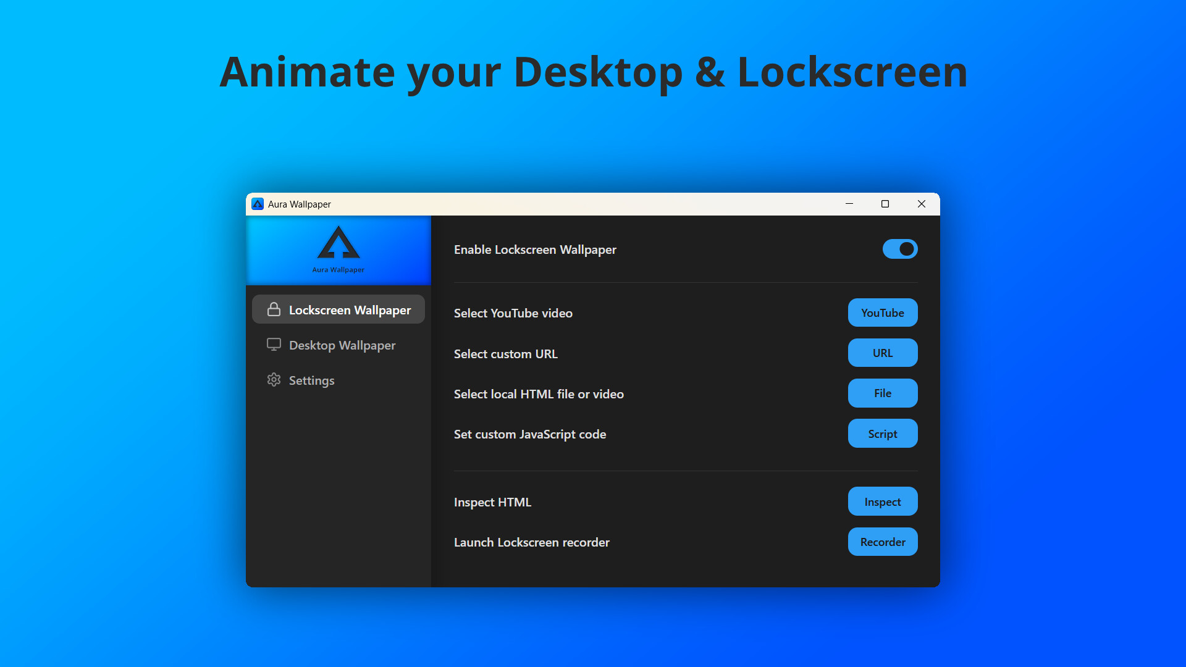Click the Aura app icon in the title bar
The image size is (1186, 667).
pos(258,204)
